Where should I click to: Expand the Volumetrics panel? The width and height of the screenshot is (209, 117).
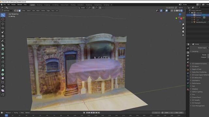tap(196, 81)
